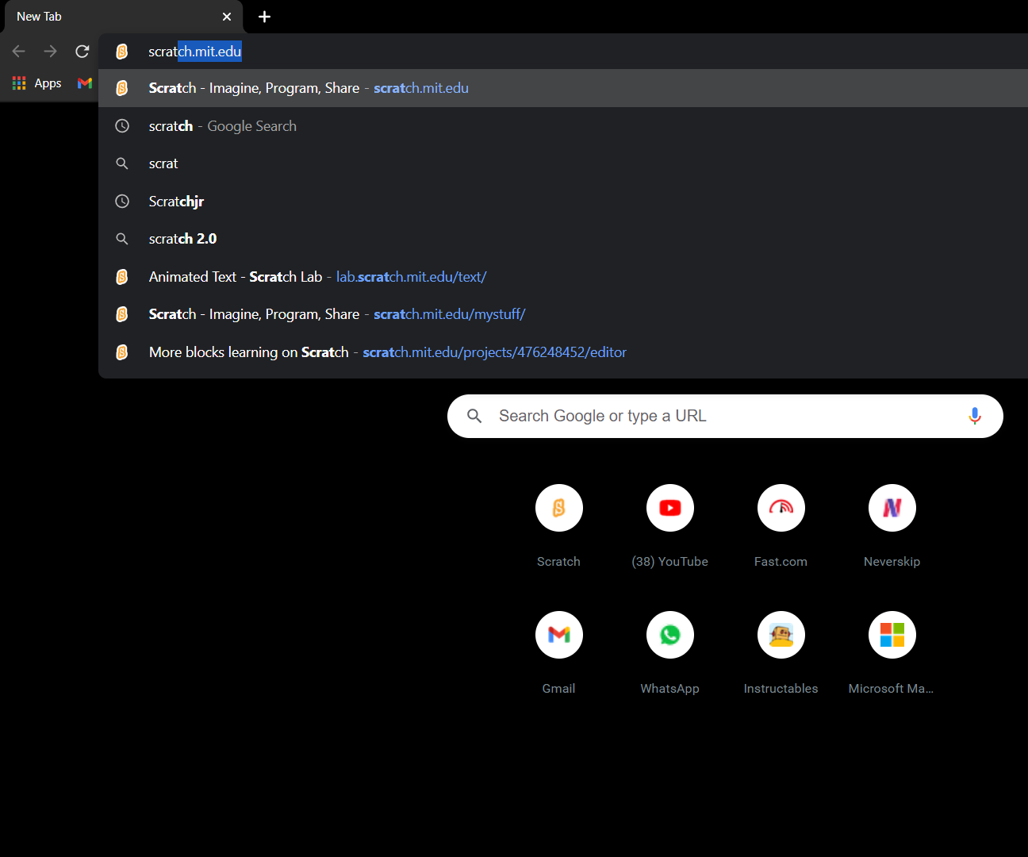Open the WhatsApp shortcut tile
The image size is (1028, 857).
[x=670, y=635]
